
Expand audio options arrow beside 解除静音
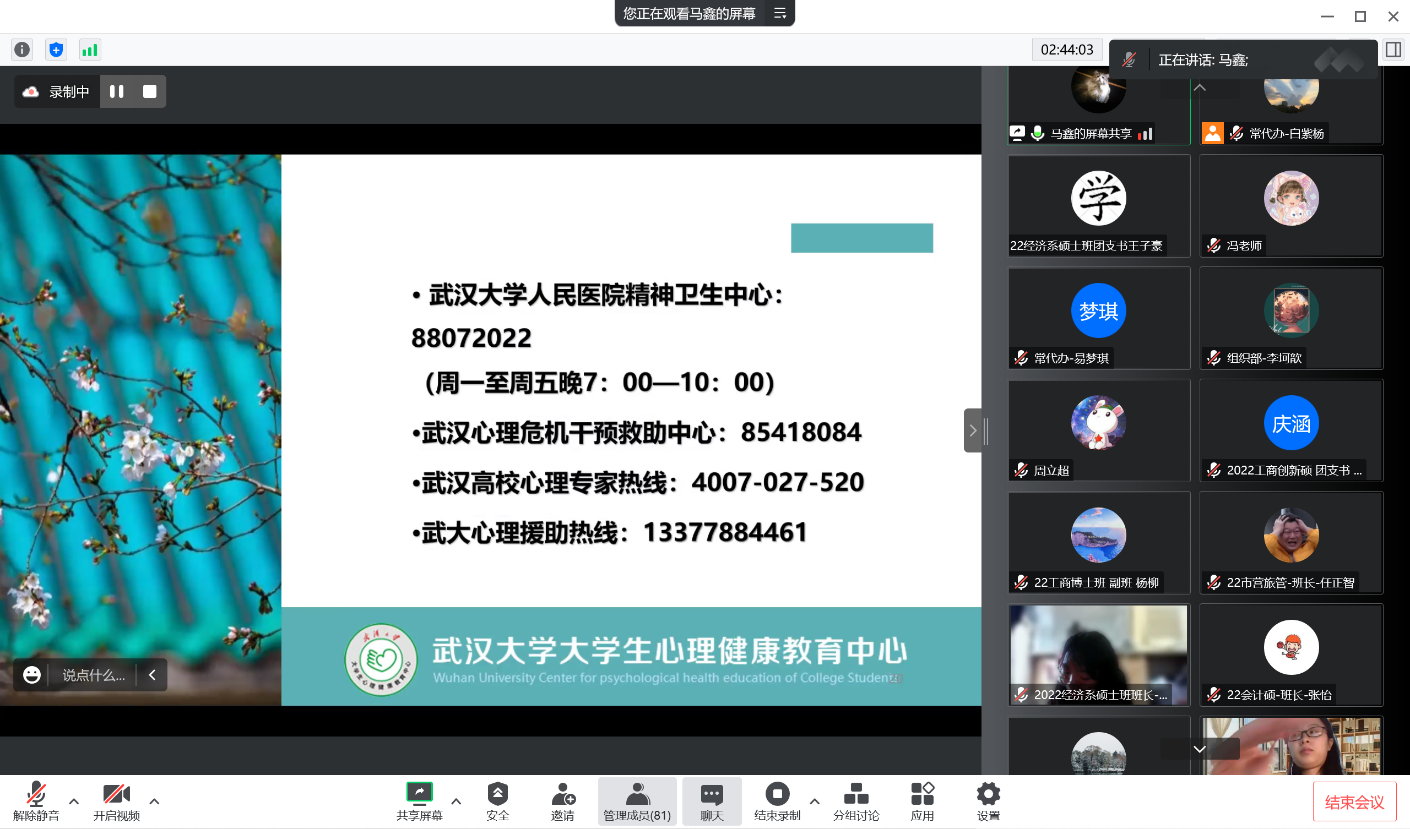point(73,801)
